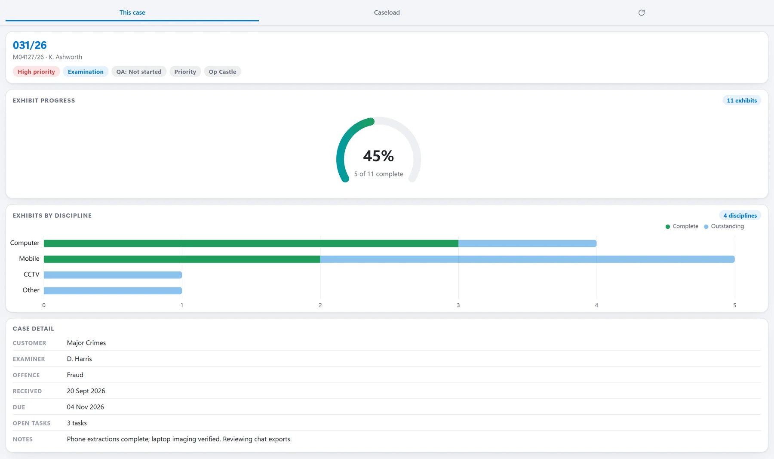Screen dimensions: 774x459
Task: Click the '04 Nov 2026' due date
Action: [x=86, y=407]
